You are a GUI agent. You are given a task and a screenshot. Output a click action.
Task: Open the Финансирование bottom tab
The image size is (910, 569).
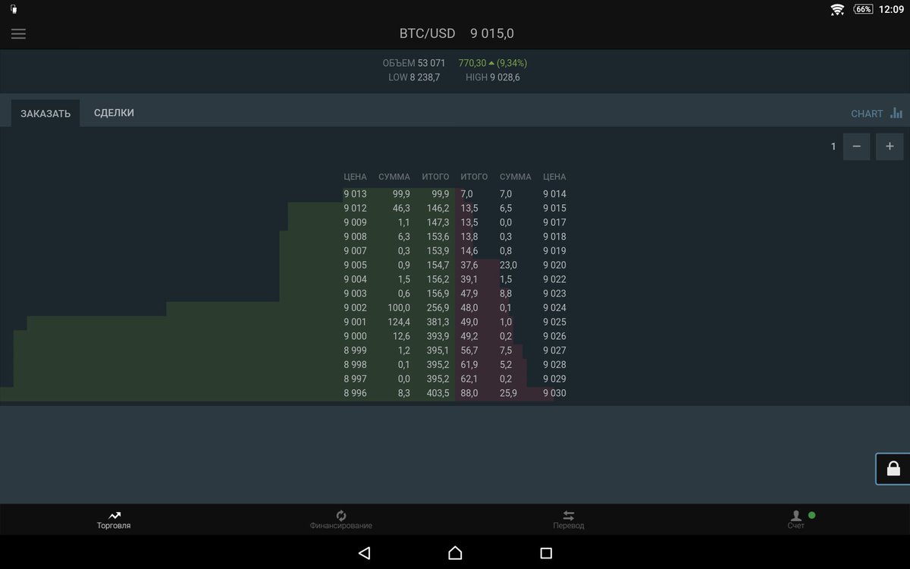point(341,520)
